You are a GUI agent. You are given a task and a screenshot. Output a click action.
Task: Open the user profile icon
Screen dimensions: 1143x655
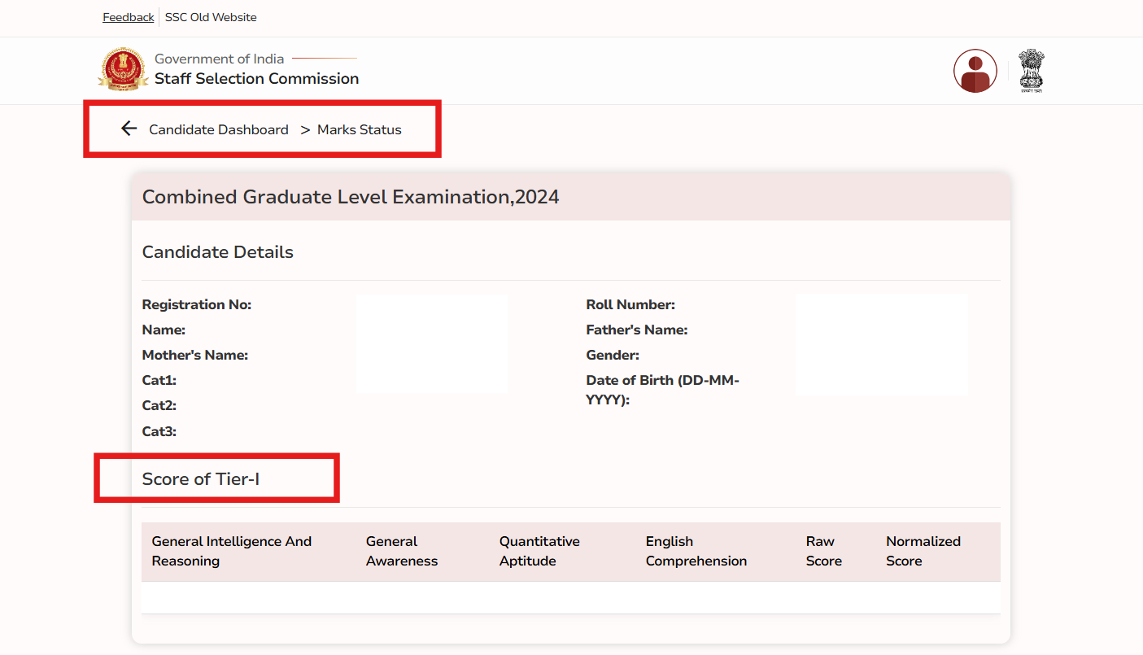[x=975, y=71]
